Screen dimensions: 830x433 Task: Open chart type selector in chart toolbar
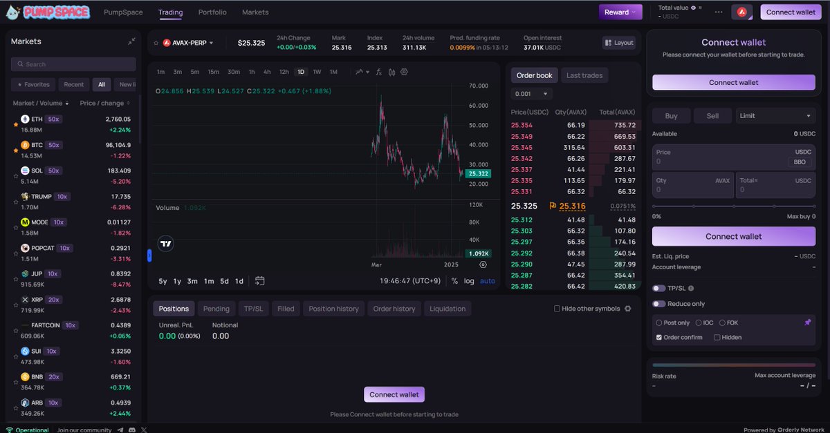362,72
